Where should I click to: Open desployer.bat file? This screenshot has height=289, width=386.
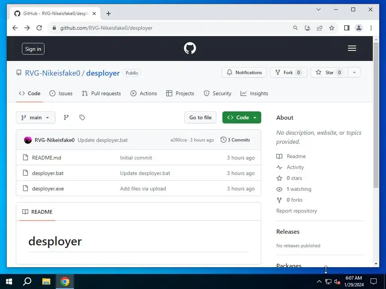(48, 173)
